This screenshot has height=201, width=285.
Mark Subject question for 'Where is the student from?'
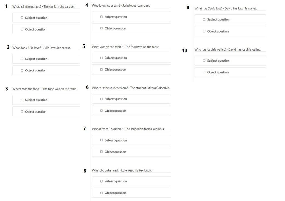102,99
